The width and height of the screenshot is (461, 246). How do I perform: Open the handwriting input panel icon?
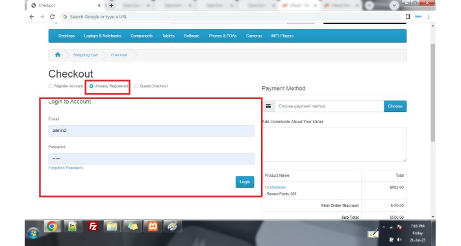tap(373, 234)
